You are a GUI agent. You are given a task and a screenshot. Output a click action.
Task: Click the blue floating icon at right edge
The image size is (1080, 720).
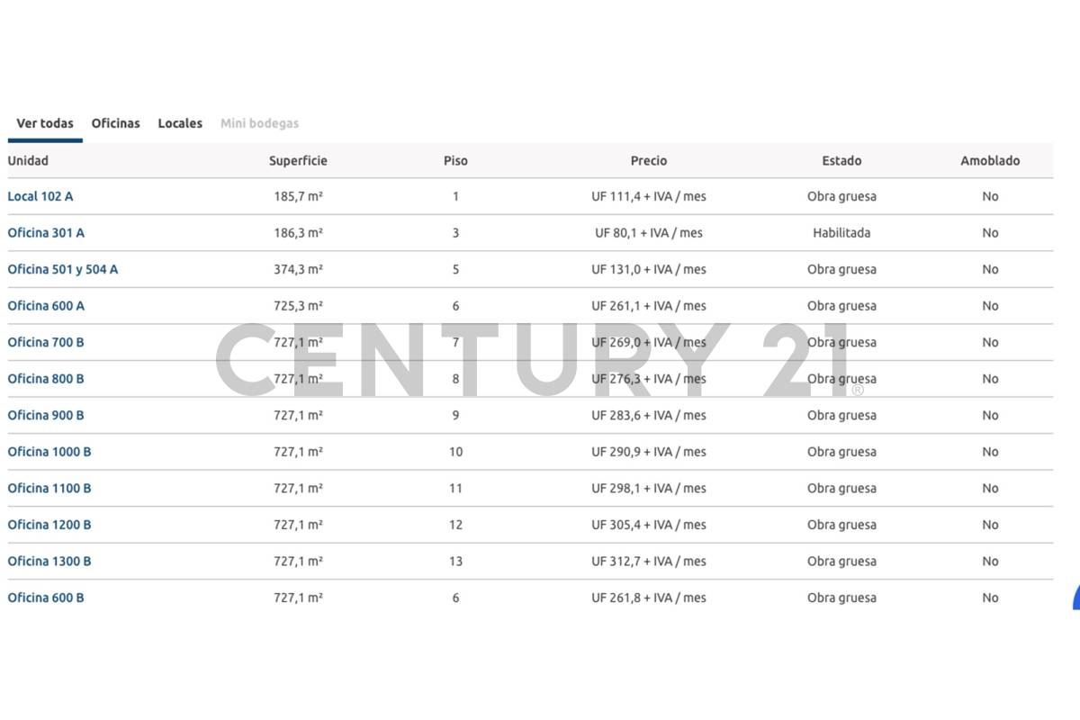point(1075,598)
